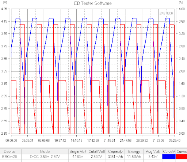Click the red CurveA color swatch
The width and height of the screenshot is (187, 162).
(182, 157)
